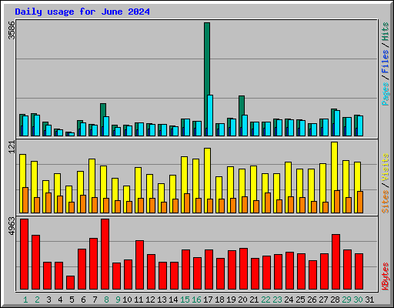Select day 13 on the date axis
Screen dimensions: 394x308
162,300
